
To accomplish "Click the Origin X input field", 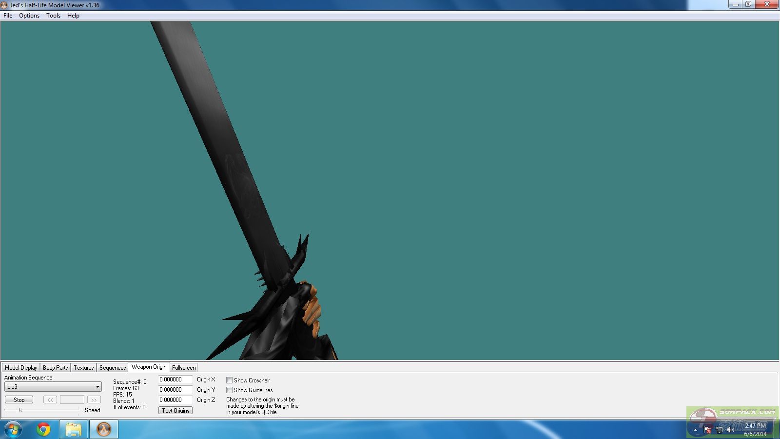I will coord(175,379).
